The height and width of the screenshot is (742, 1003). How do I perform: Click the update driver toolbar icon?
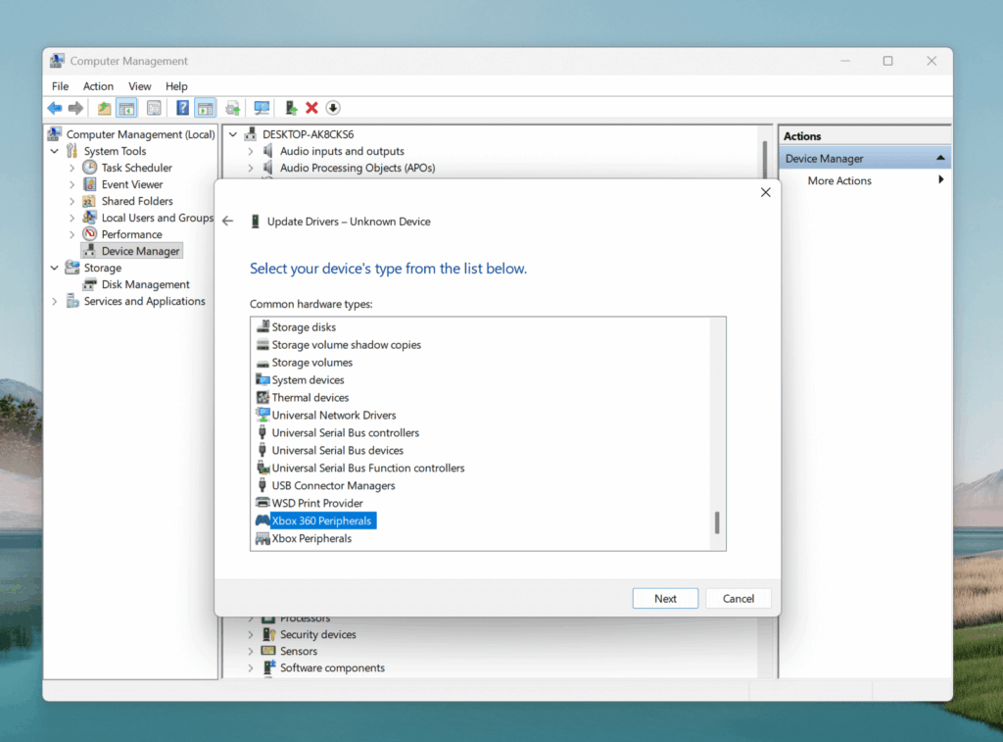[291, 108]
